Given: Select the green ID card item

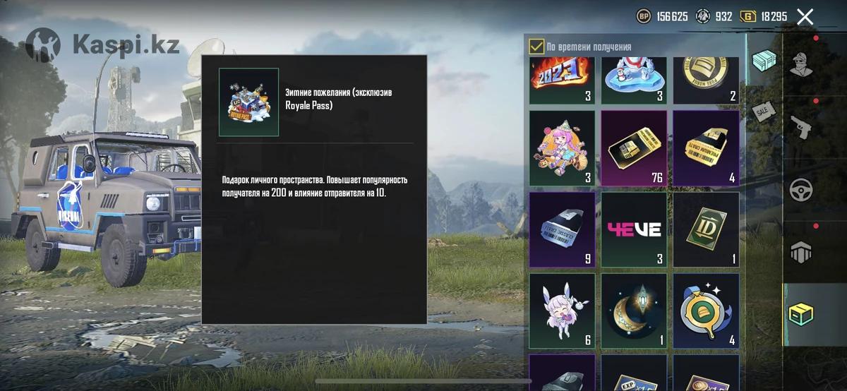Looking at the screenshot, I should pyautogui.click(x=706, y=230).
